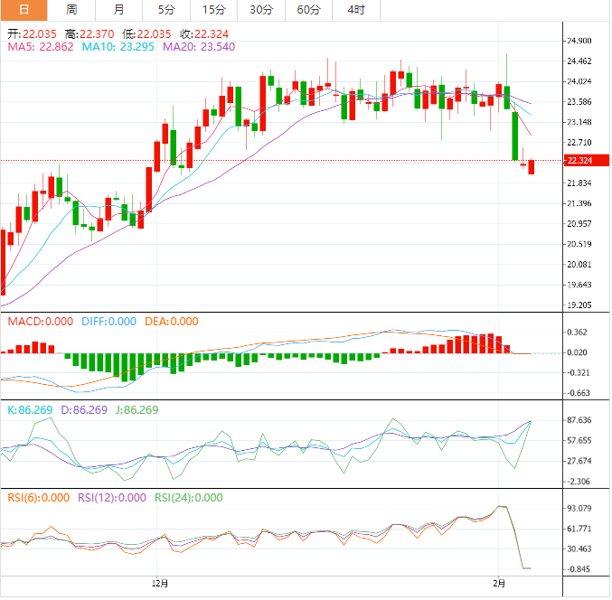612x600 pixels.
Task: Open the 5分 interval tab
Action: tap(166, 10)
